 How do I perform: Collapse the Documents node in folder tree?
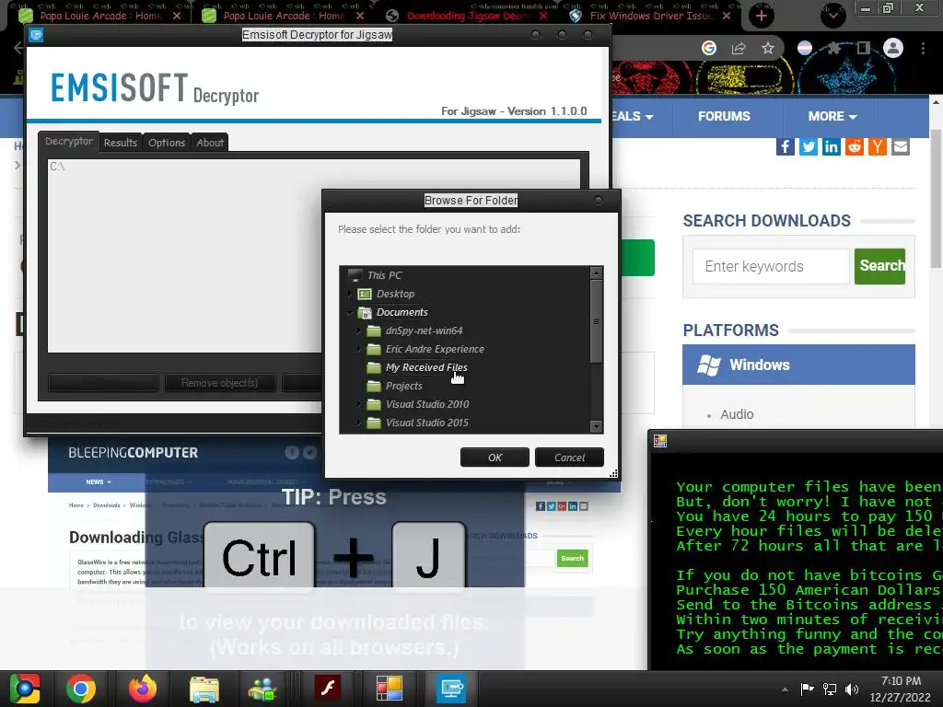[x=350, y=313]
